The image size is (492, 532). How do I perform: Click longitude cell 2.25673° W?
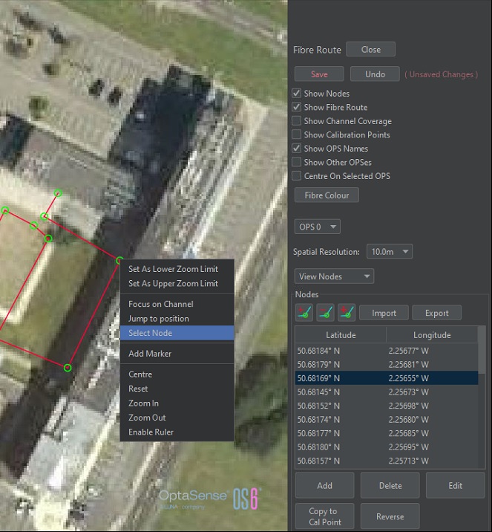tap(432, 392)
